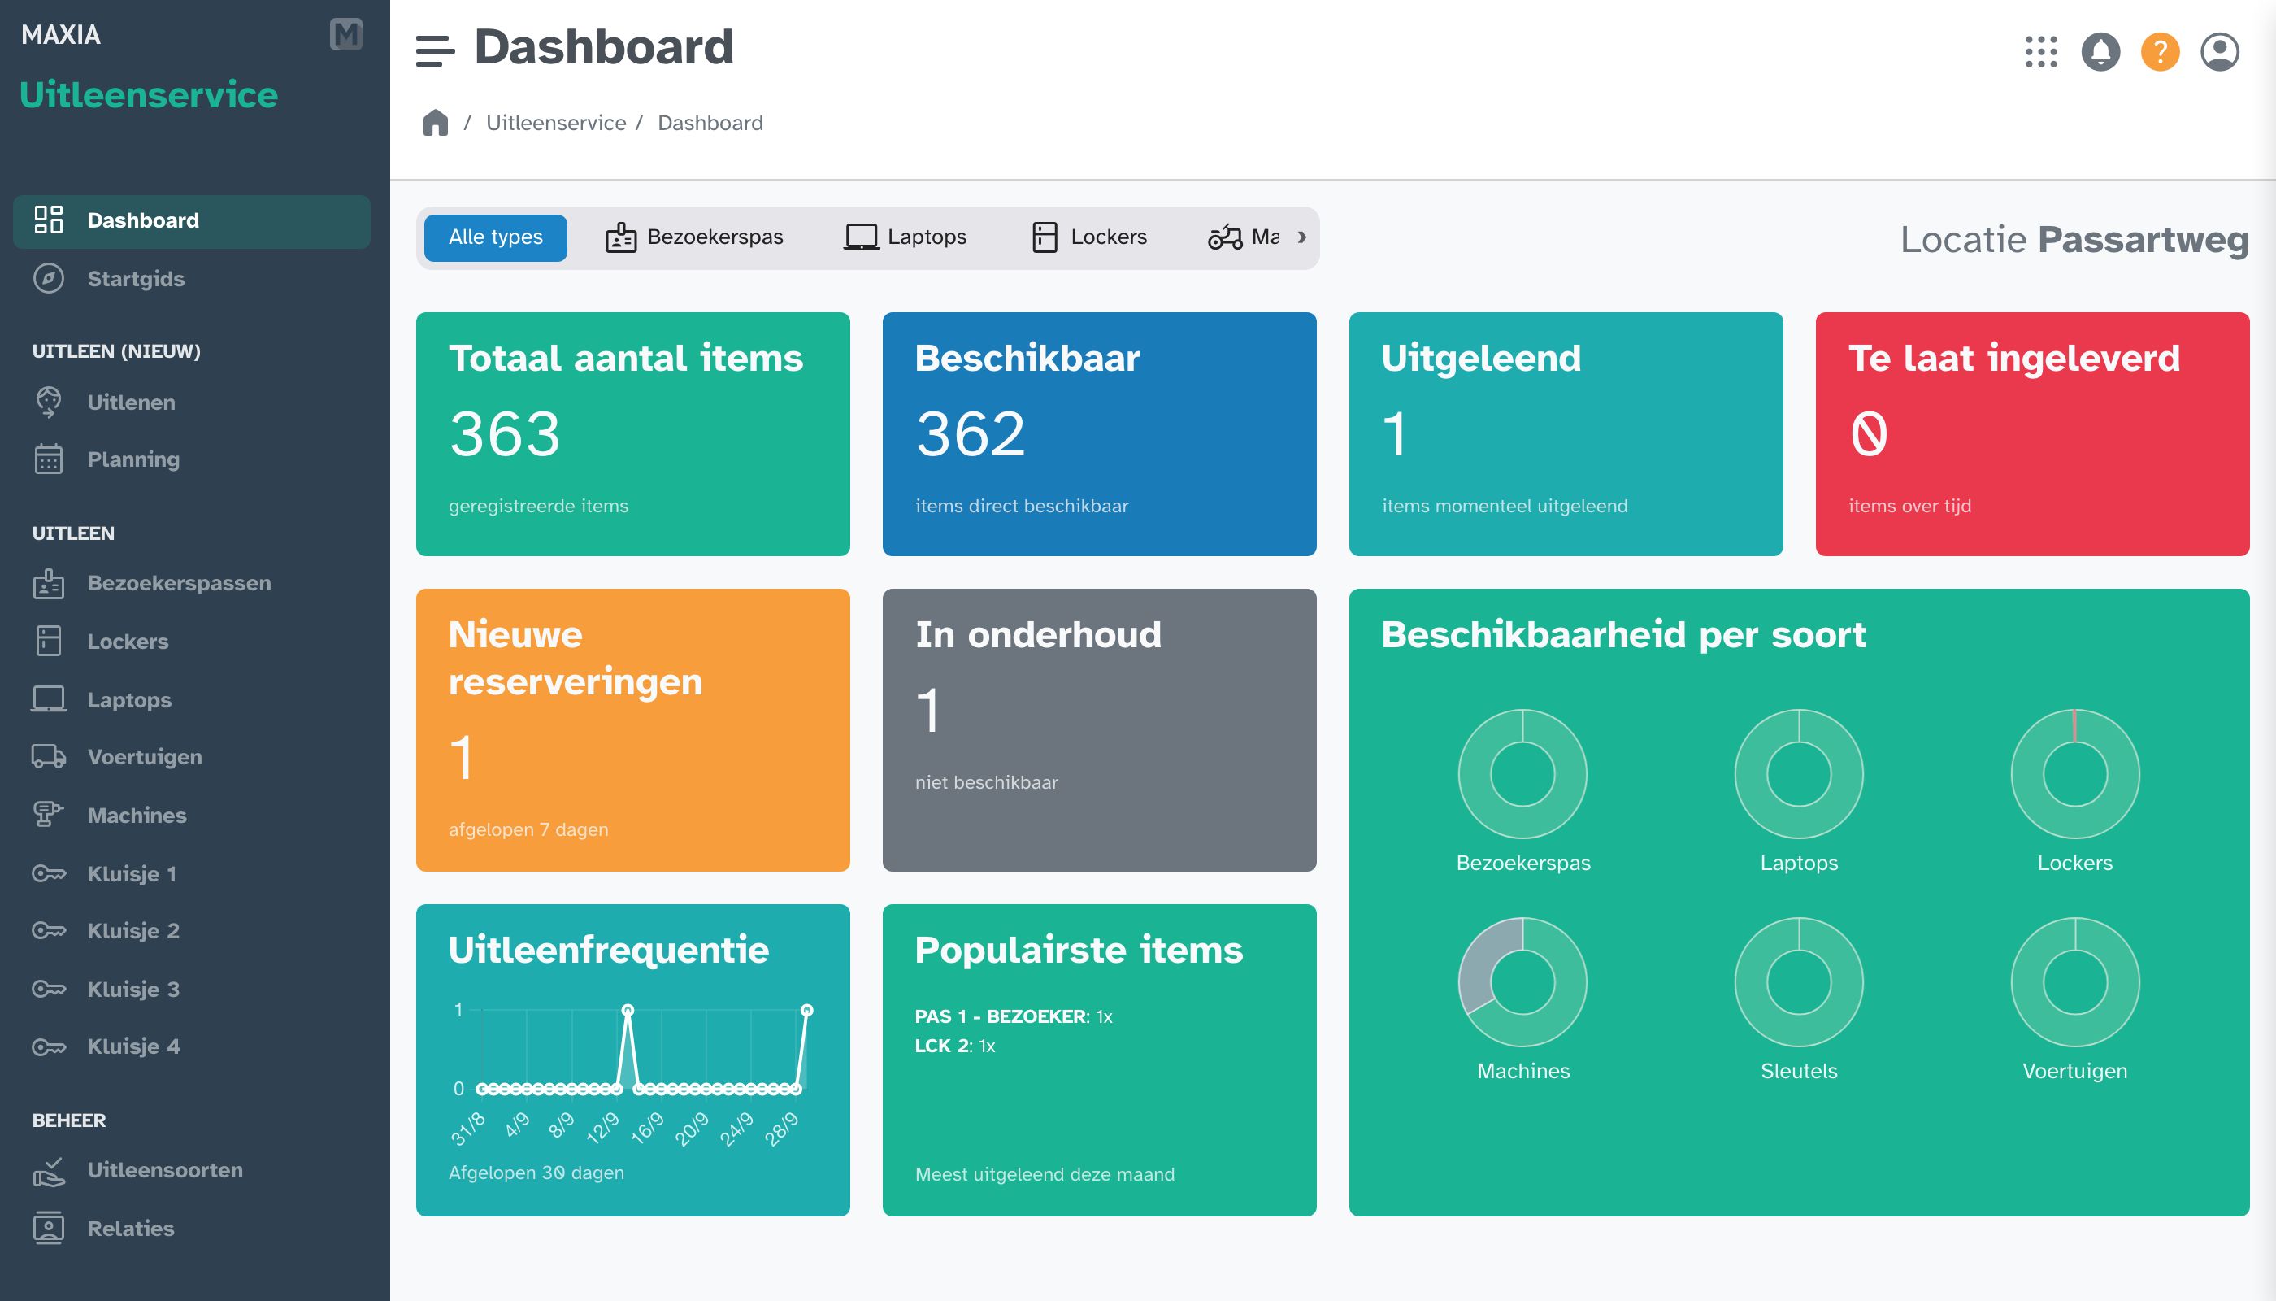The width and height of the screenshot is (2276, 1301).
Task: Open Kluisje 4 in the sidebar
Action: tap(192, 1046)
